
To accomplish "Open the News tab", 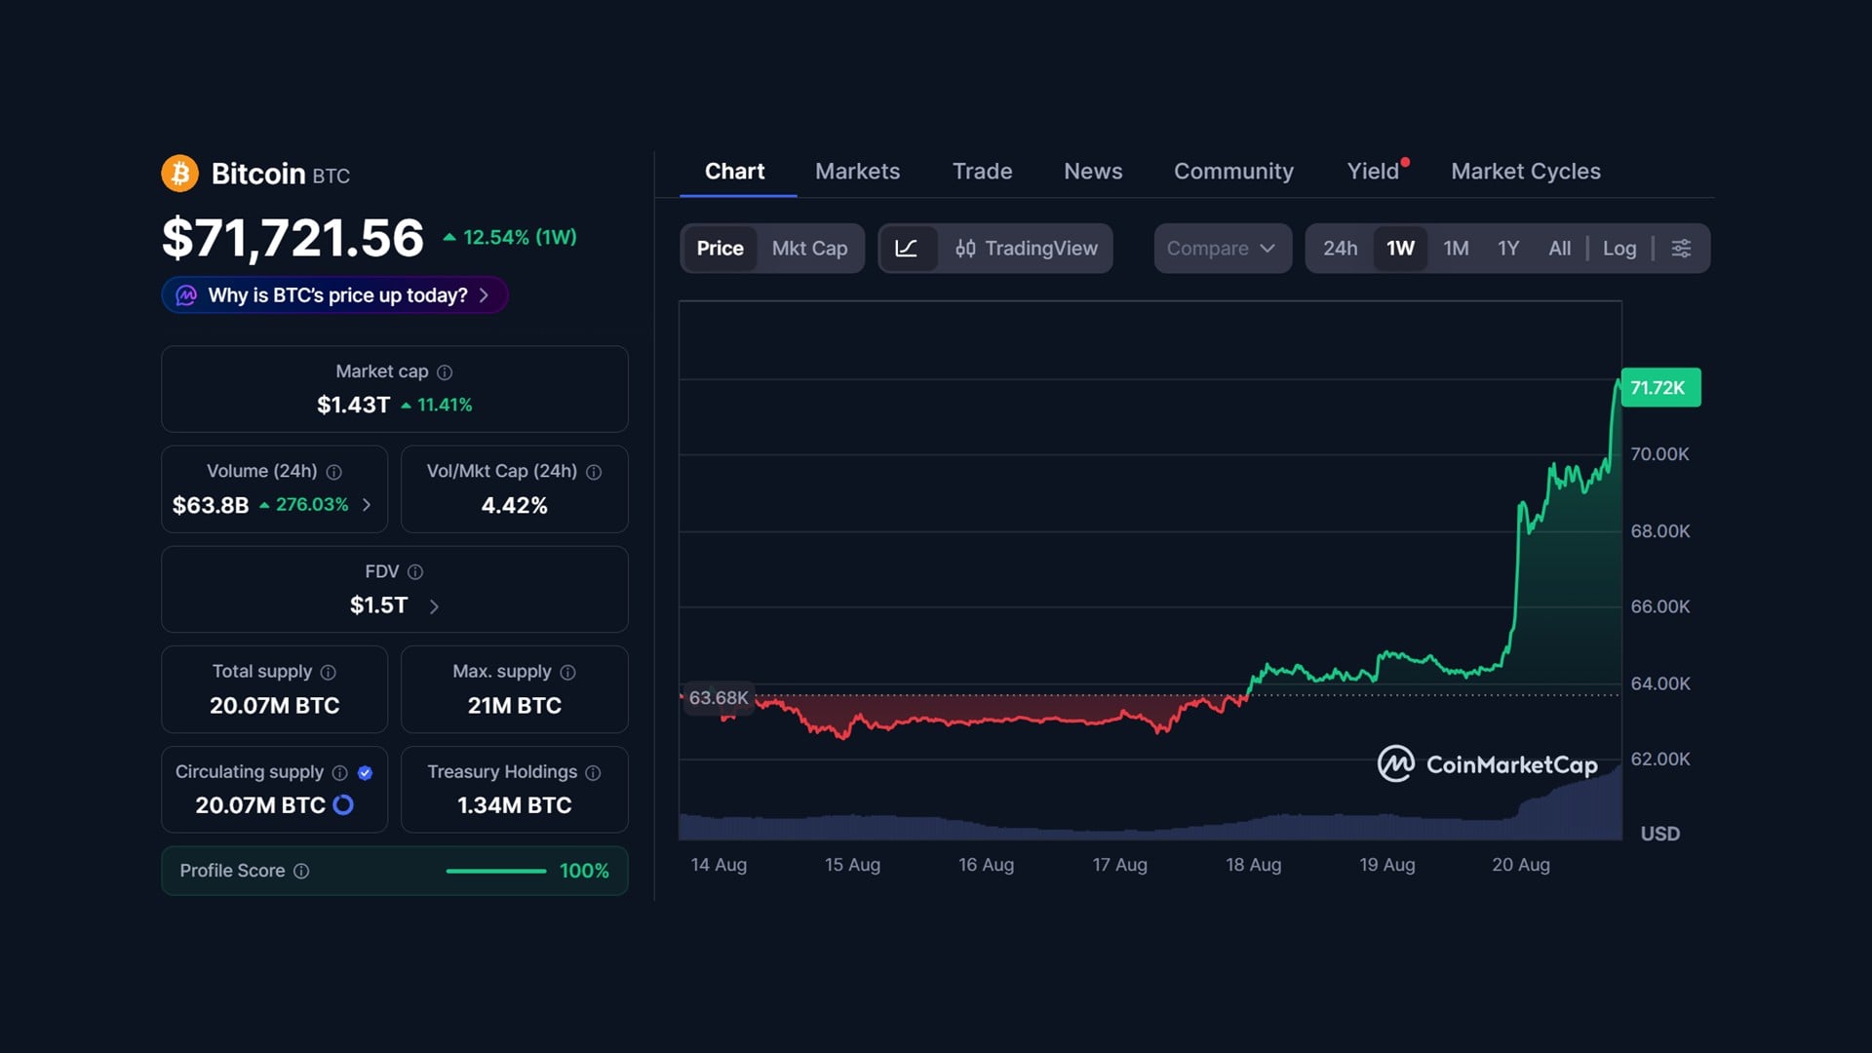I will [x=1093, y=172].
